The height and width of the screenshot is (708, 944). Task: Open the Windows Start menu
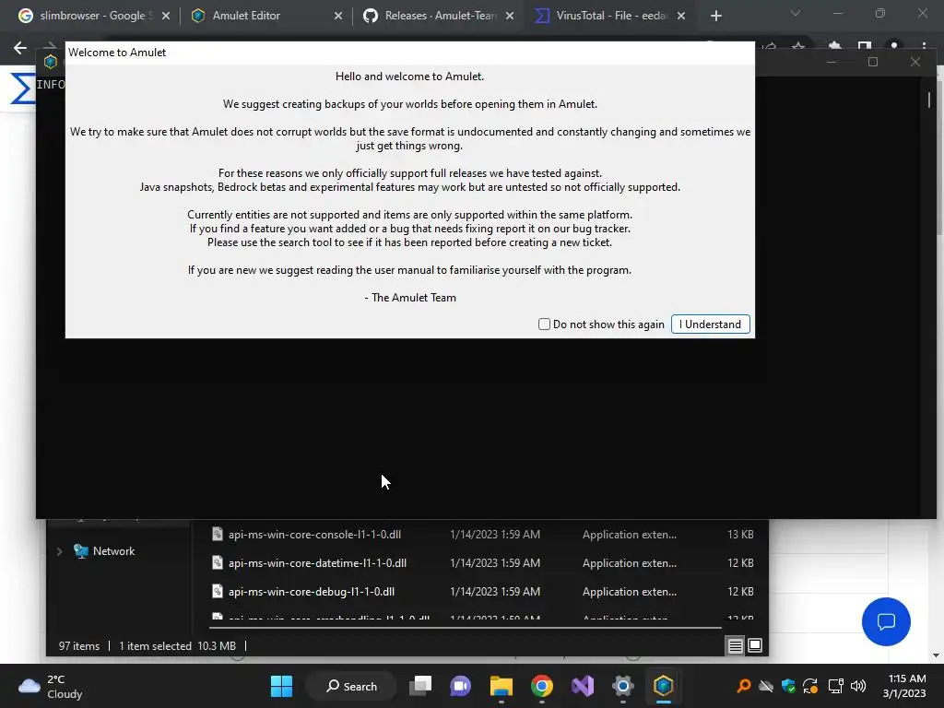tap(281, 686)
